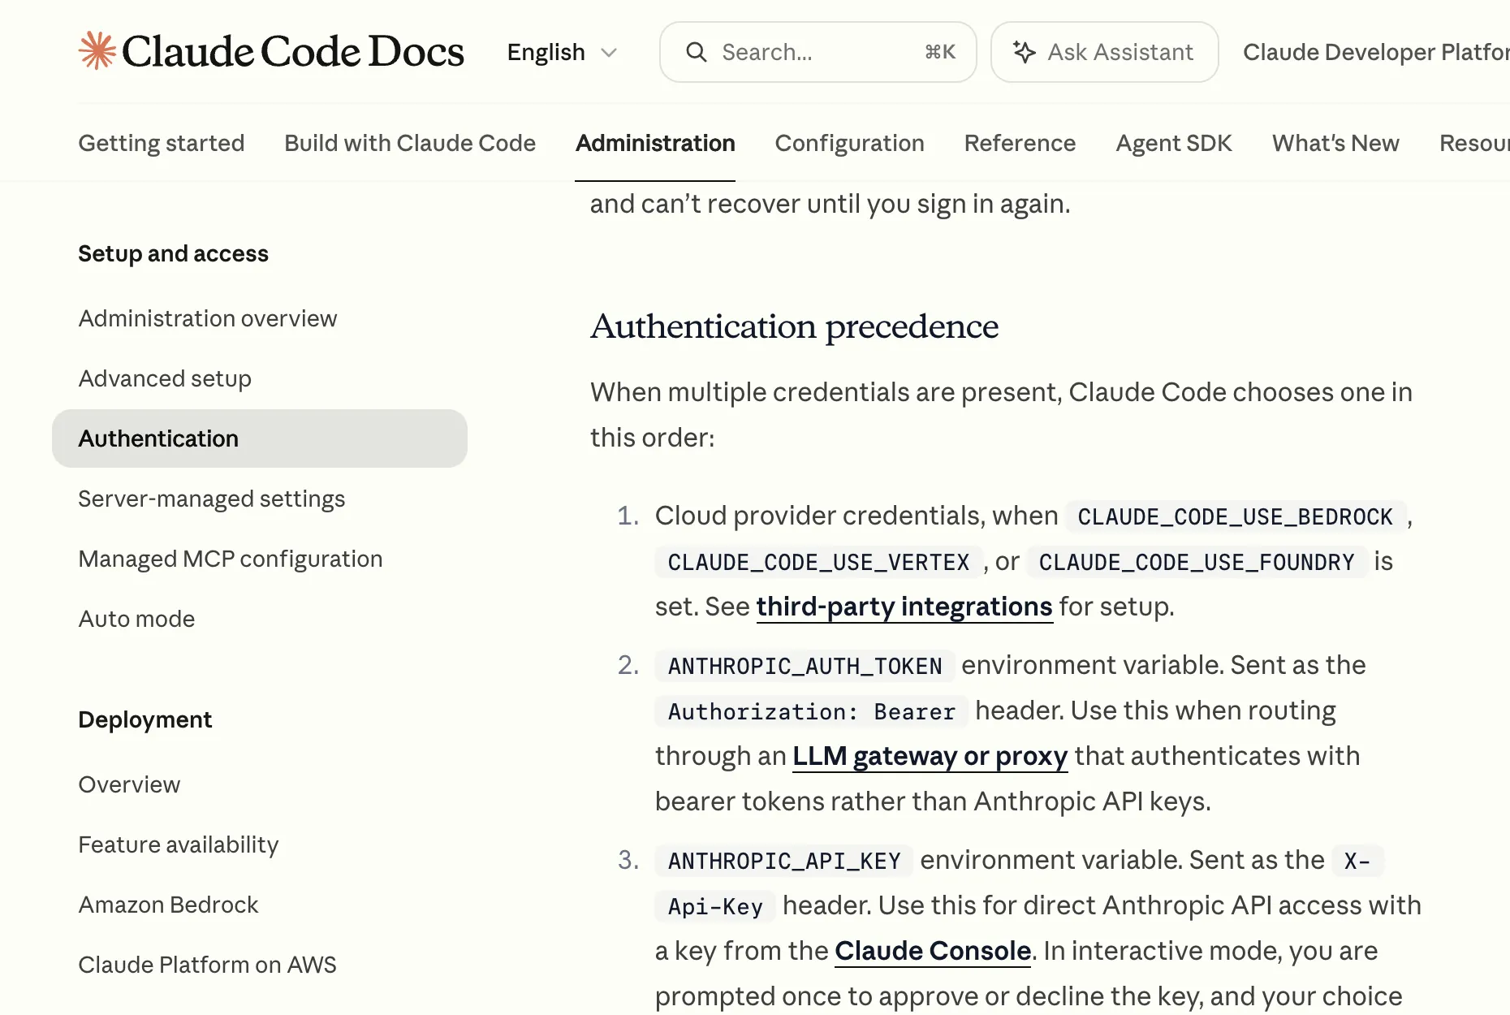Click the Claude starburst logo icon
This screenshot has width=1510, height=1015.
point(97,51)
